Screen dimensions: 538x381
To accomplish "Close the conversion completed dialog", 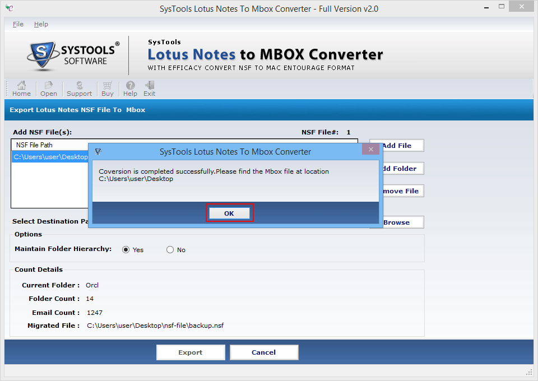I will pos(370,149).
